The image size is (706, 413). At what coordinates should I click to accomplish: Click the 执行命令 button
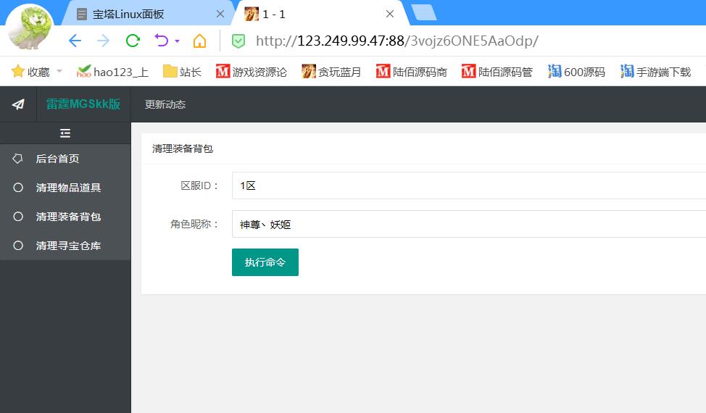265,262
